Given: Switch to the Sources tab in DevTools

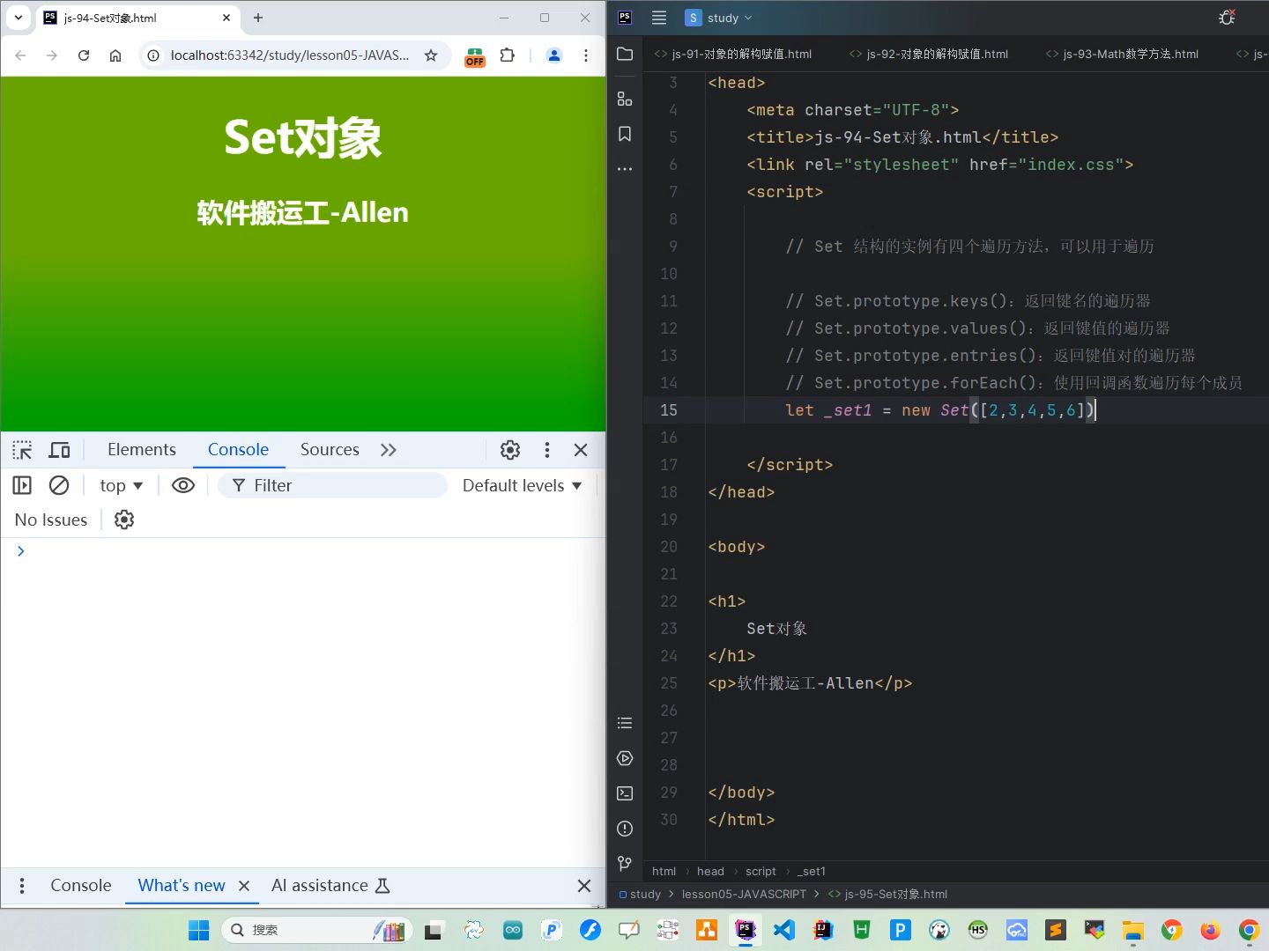Looking at the screenshot, I should pos(330,450).
